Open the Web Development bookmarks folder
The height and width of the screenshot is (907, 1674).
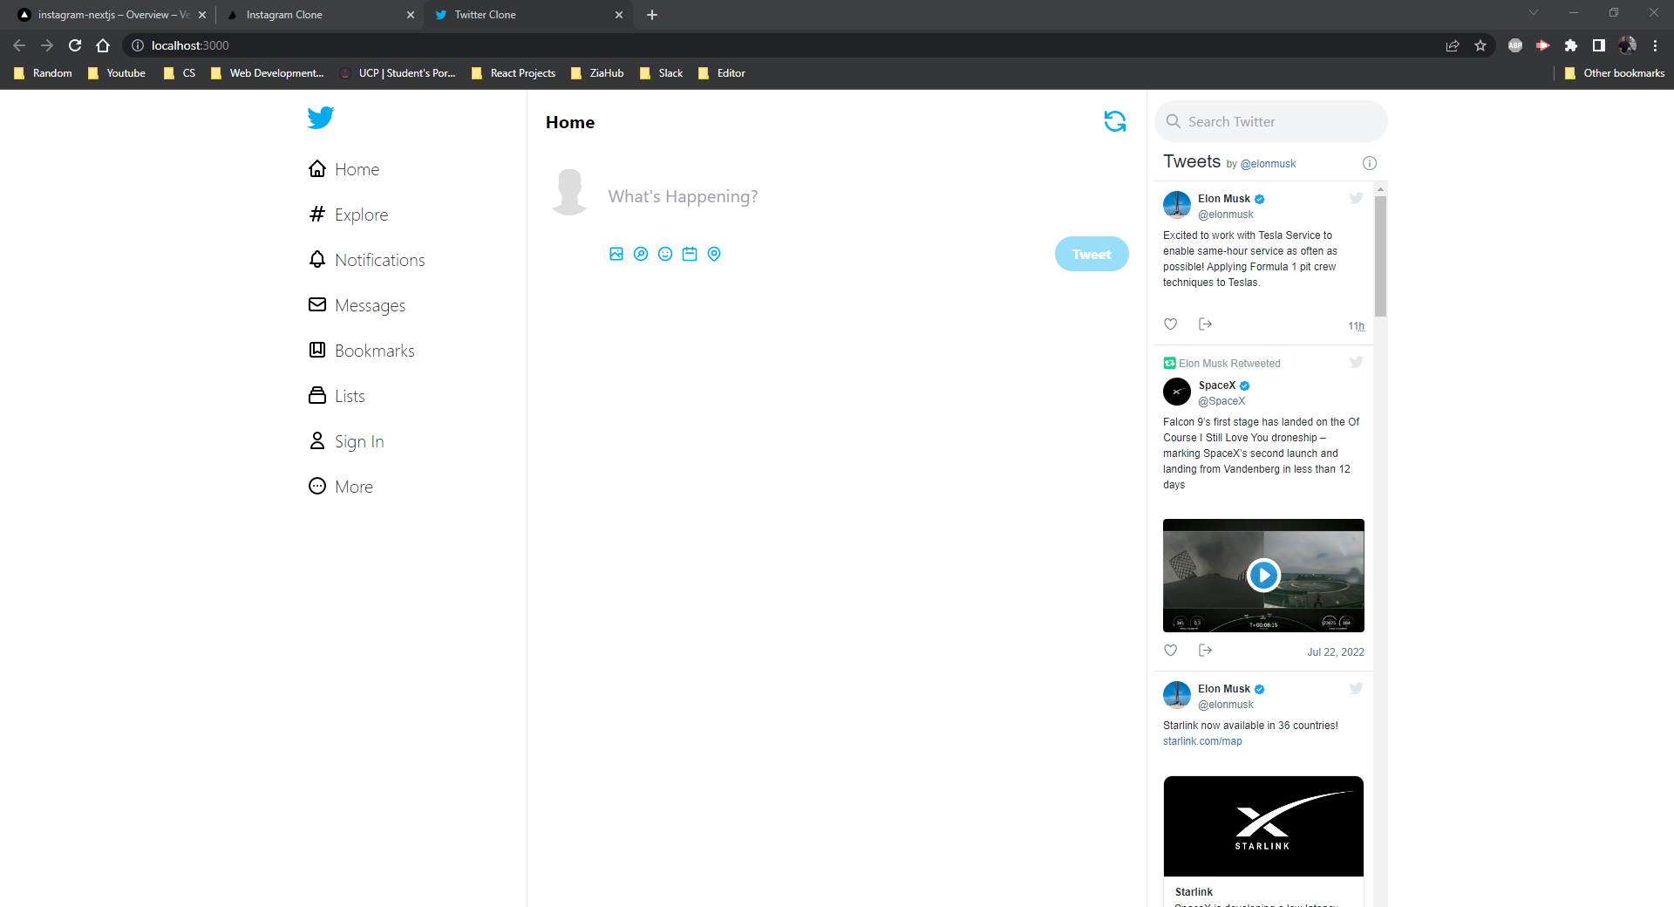[x=268, y=73]
